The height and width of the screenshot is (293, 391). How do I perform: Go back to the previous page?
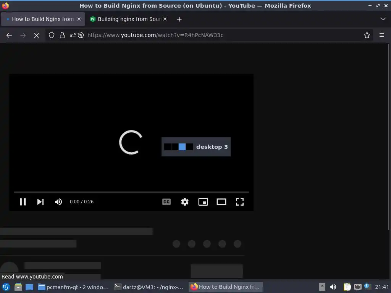pyautogui.click(x=9, y=35)
